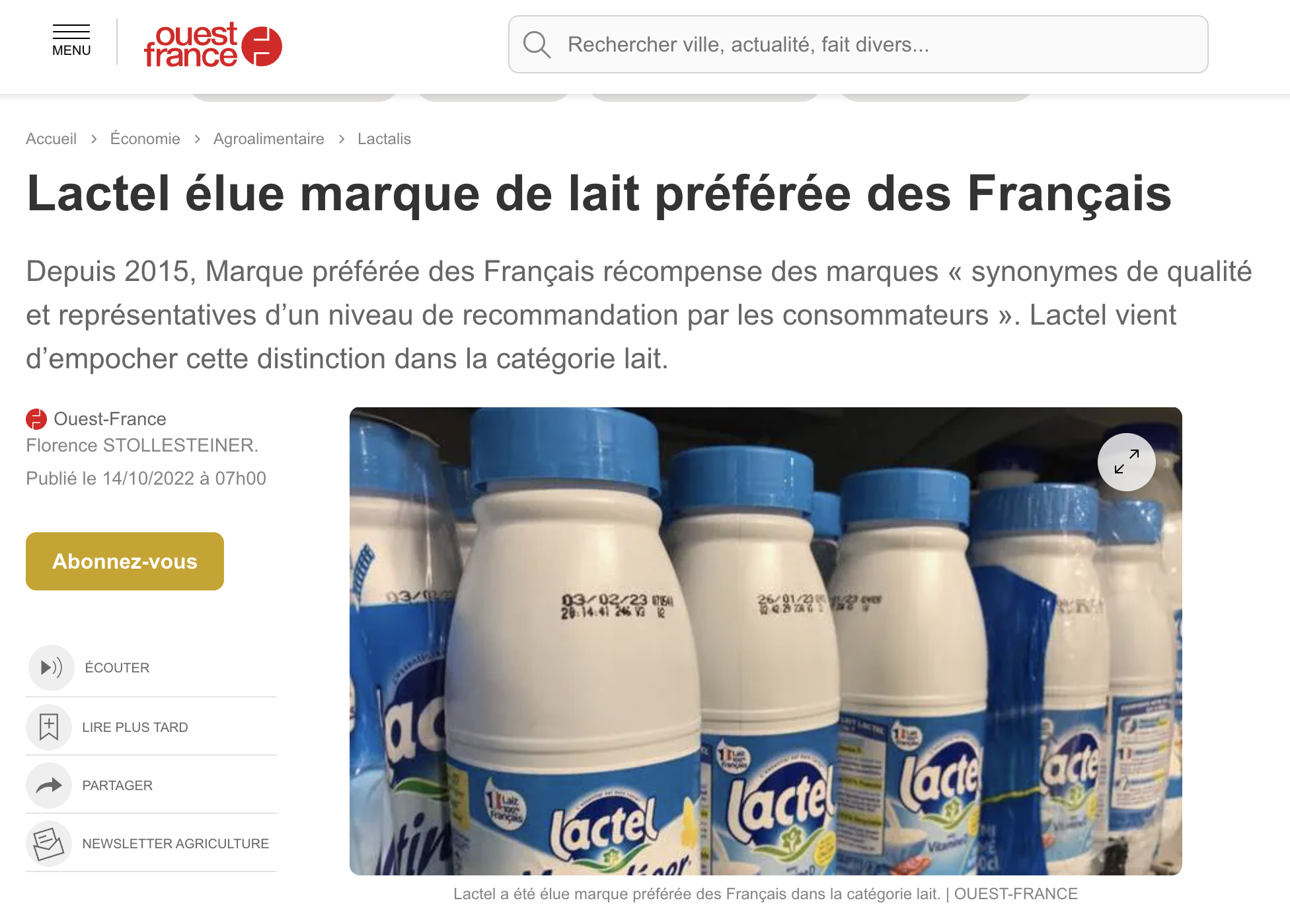
Task: Click the Ouest-France author name link
Action: pos(110,419)
